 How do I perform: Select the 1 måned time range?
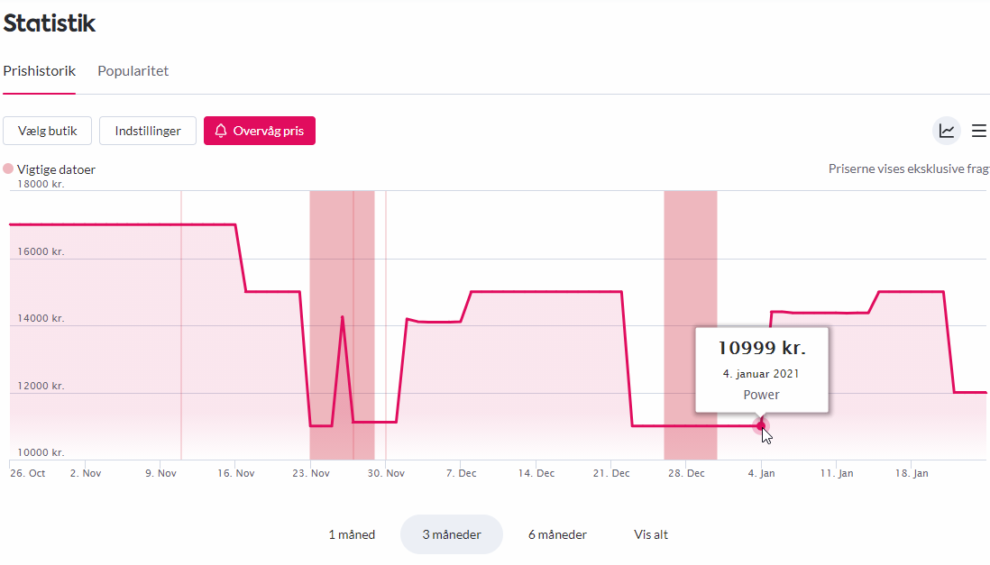click(x=352, y=534)
